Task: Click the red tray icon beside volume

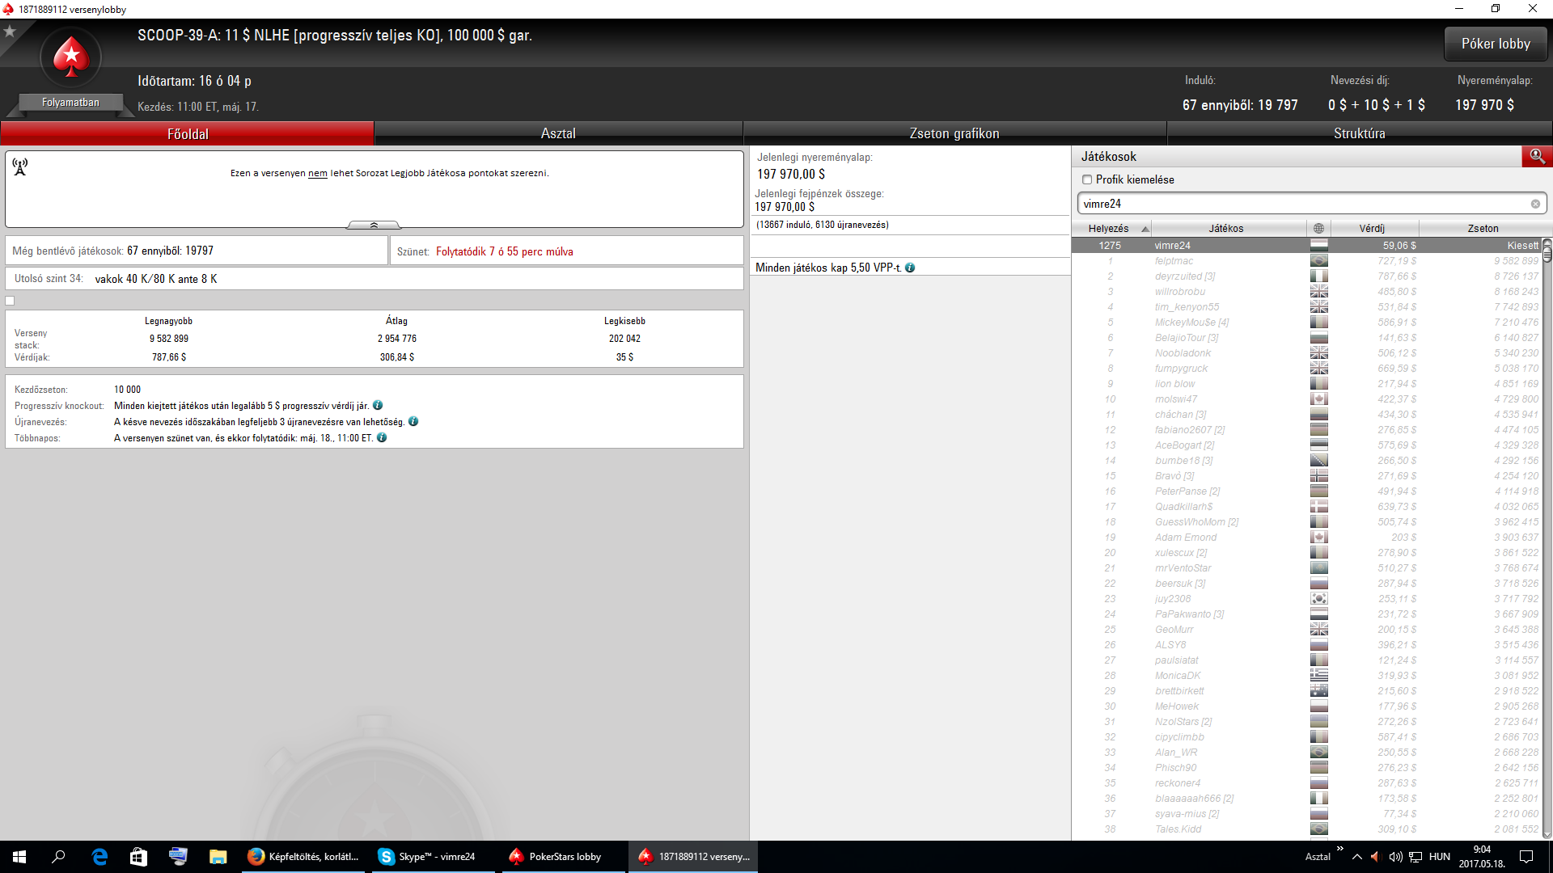Action: (1375, 857)
